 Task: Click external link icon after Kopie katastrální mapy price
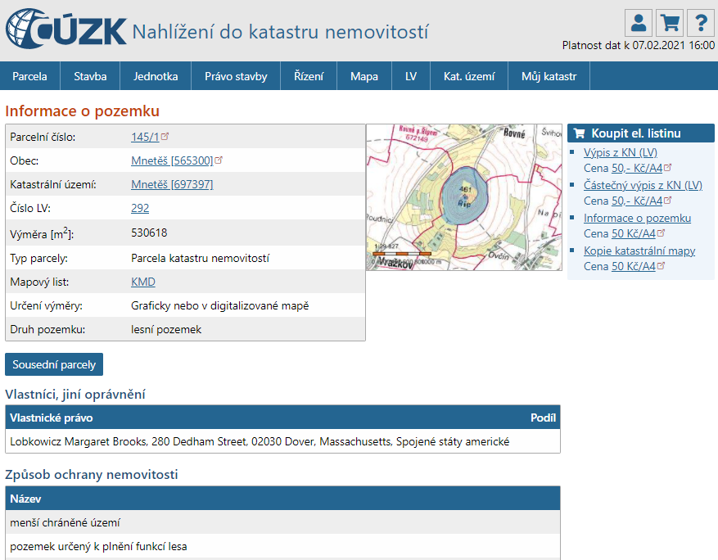tap(661, 265)
